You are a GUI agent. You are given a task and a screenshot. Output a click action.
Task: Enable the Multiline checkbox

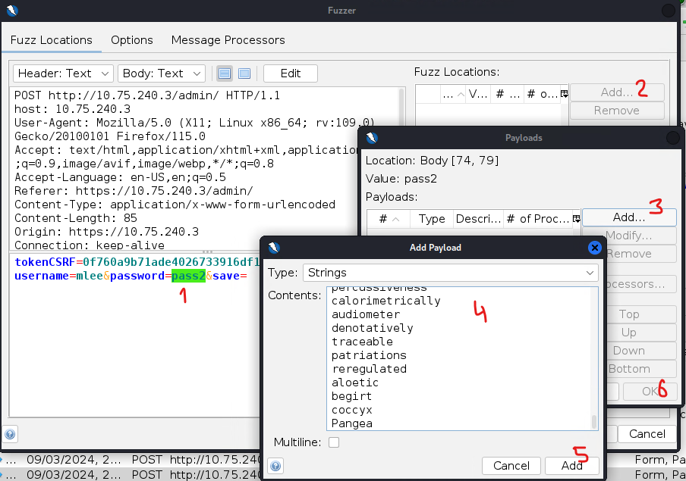334,442
